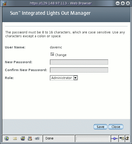
Task: Click the Confirm New Password field
Action: point(79,70)
